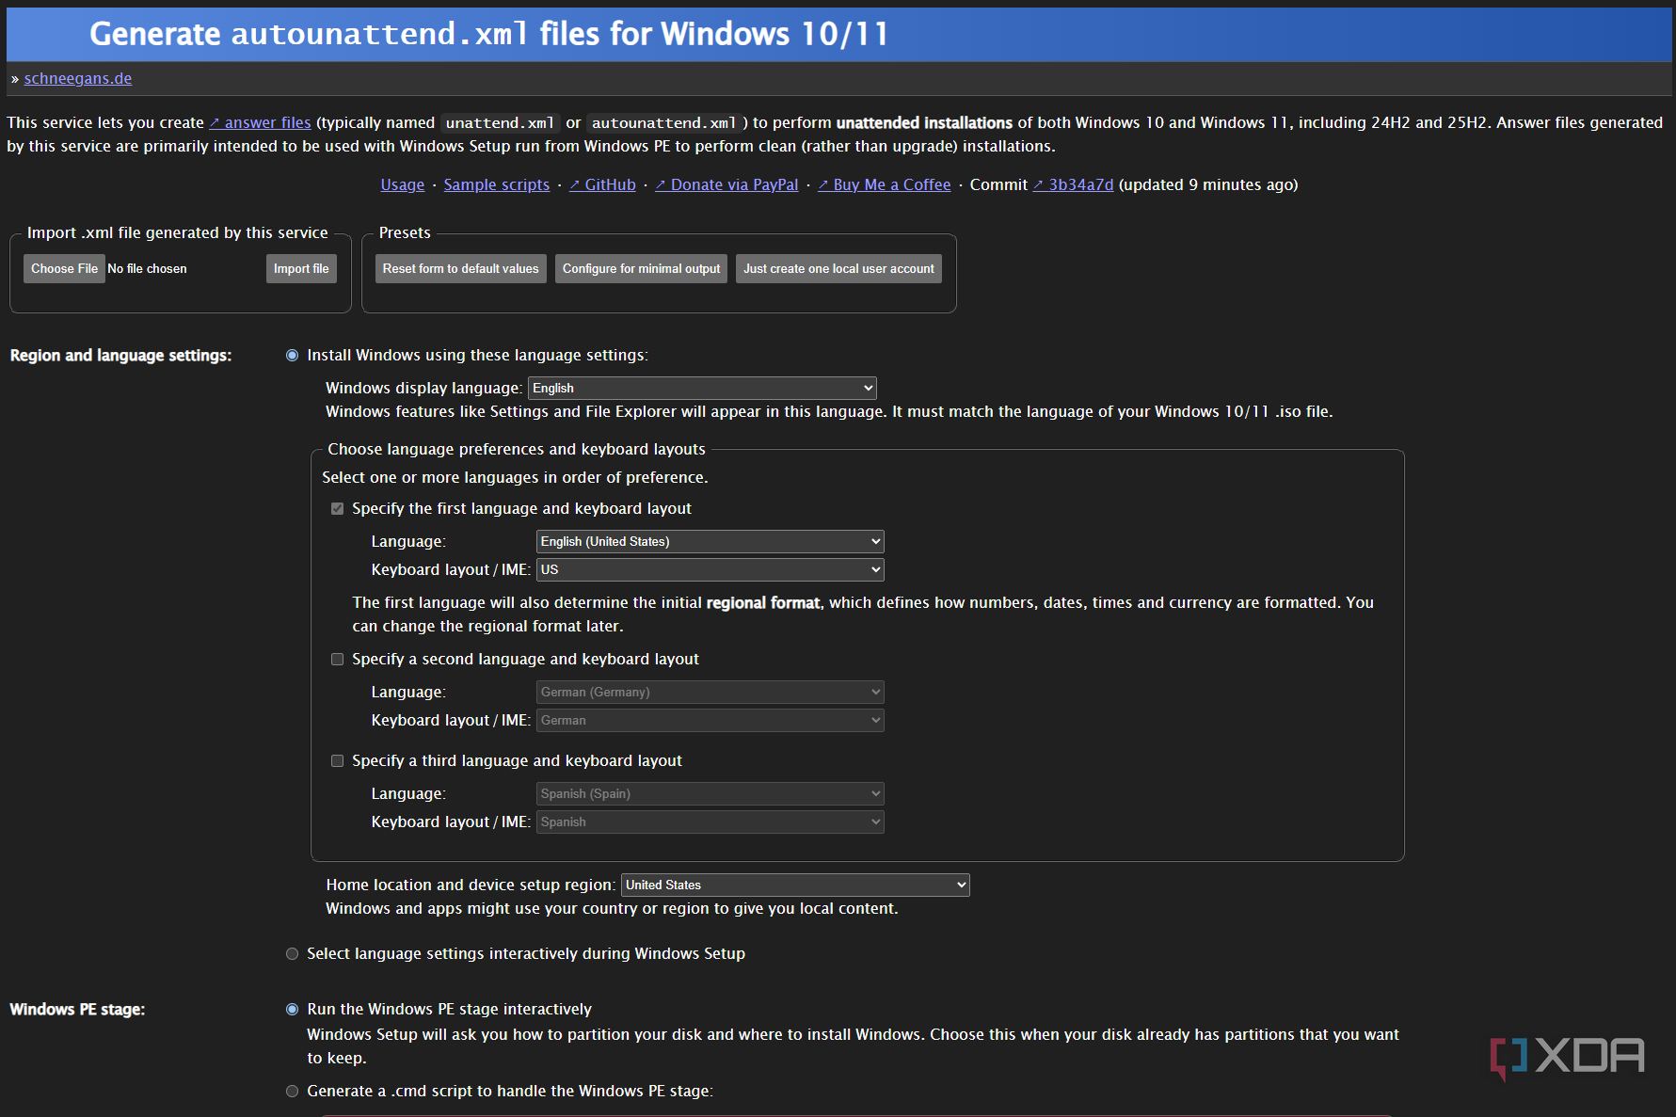Click the 'Windows PE stage:' heading
This screenshot has width=1676, height=1117.
tap(77, 1009)
